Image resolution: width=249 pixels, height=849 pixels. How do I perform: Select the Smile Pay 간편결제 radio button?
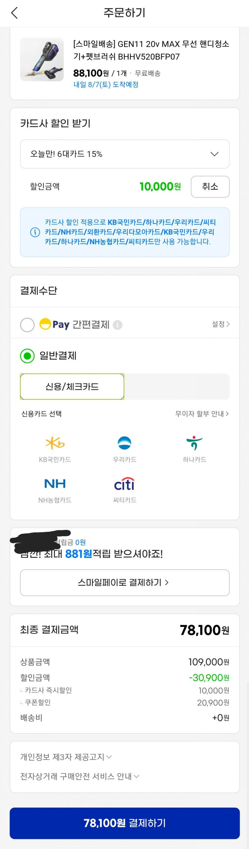(x=27, y=325)
